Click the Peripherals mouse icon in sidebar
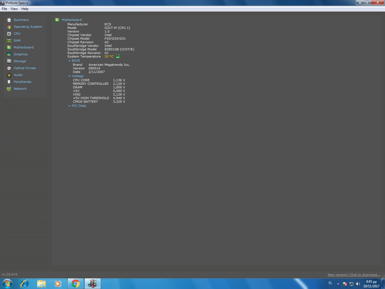 pyautogui.click(x=9, y=82)
